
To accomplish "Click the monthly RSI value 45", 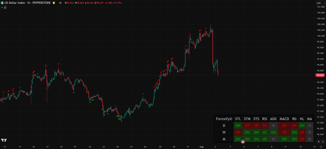I will click(x=264, y=139).
